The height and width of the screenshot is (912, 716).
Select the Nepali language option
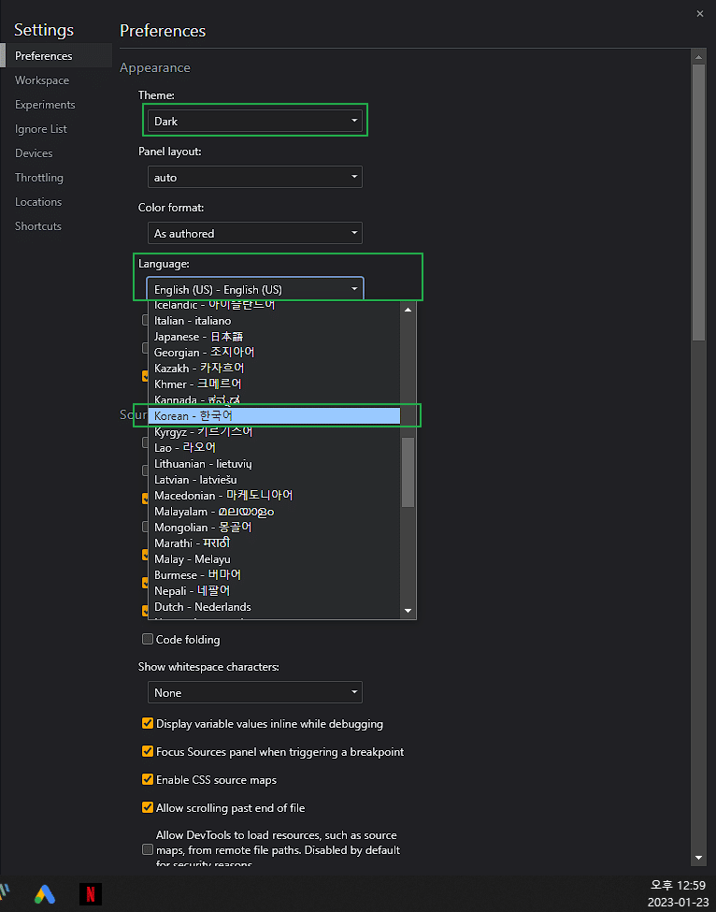pos(274,591)
